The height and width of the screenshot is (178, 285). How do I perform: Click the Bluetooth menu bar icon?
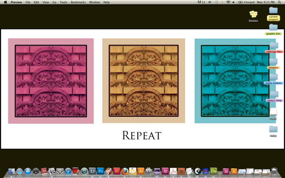pos(222,2)
